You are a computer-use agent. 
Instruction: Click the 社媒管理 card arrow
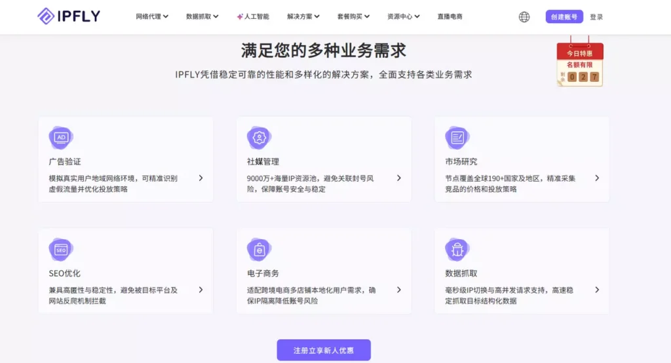[399, 178]
